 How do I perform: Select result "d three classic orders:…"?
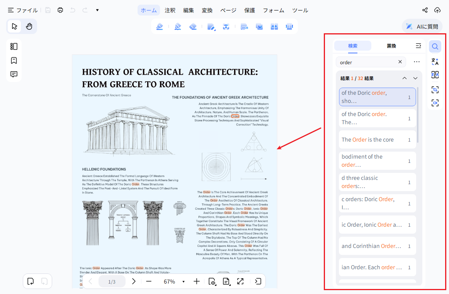378,182
